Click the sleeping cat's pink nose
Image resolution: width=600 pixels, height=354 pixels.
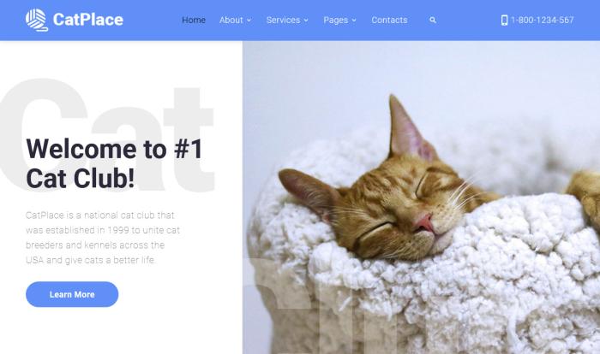point(425,222)
